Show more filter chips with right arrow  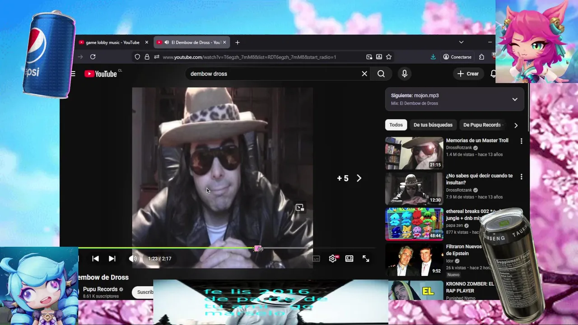(516, 125)
